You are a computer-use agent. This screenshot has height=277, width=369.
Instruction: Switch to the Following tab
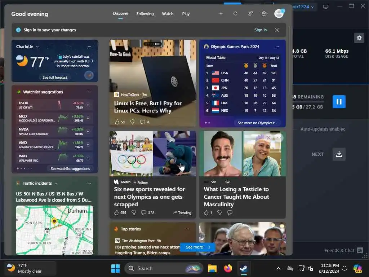point(145,14)
